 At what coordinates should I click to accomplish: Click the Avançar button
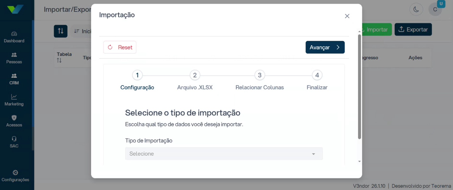pyautogui.click(x=325, y=47)
